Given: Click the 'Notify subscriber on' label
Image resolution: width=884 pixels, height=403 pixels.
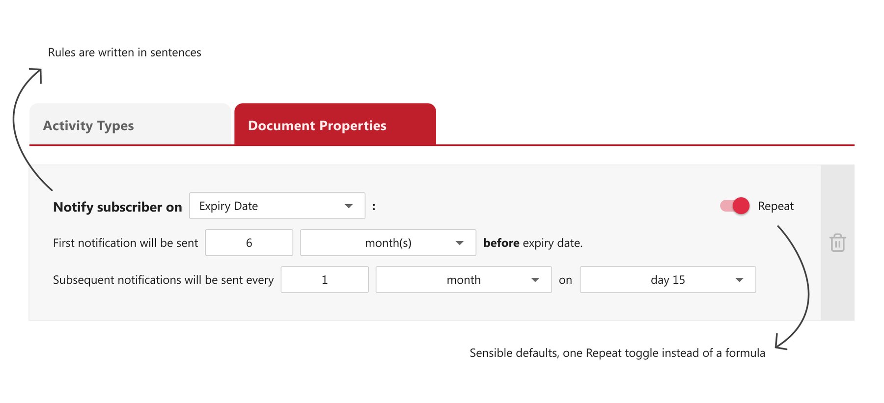Looking at the screenshot, I should click(x=117, y=207).
